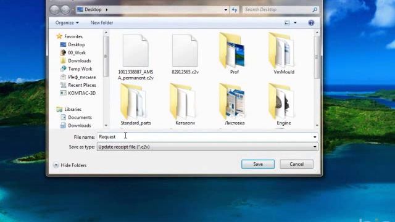Open the view options dropdown arrow
This screenshot has width=395, height=222.
[295, 23]
